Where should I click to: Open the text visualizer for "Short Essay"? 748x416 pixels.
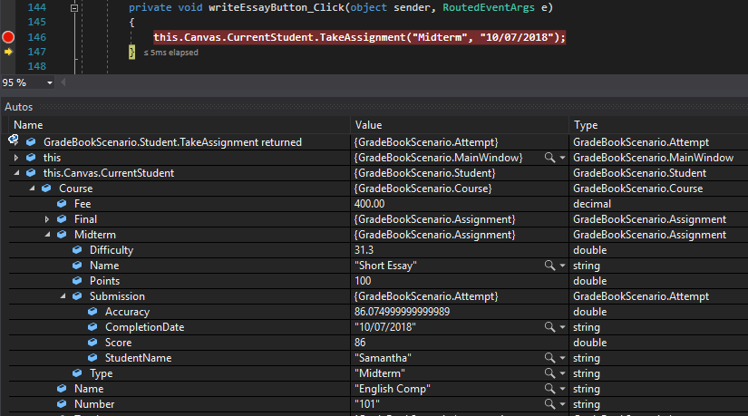pyautogui.click(x=549, y=266)
